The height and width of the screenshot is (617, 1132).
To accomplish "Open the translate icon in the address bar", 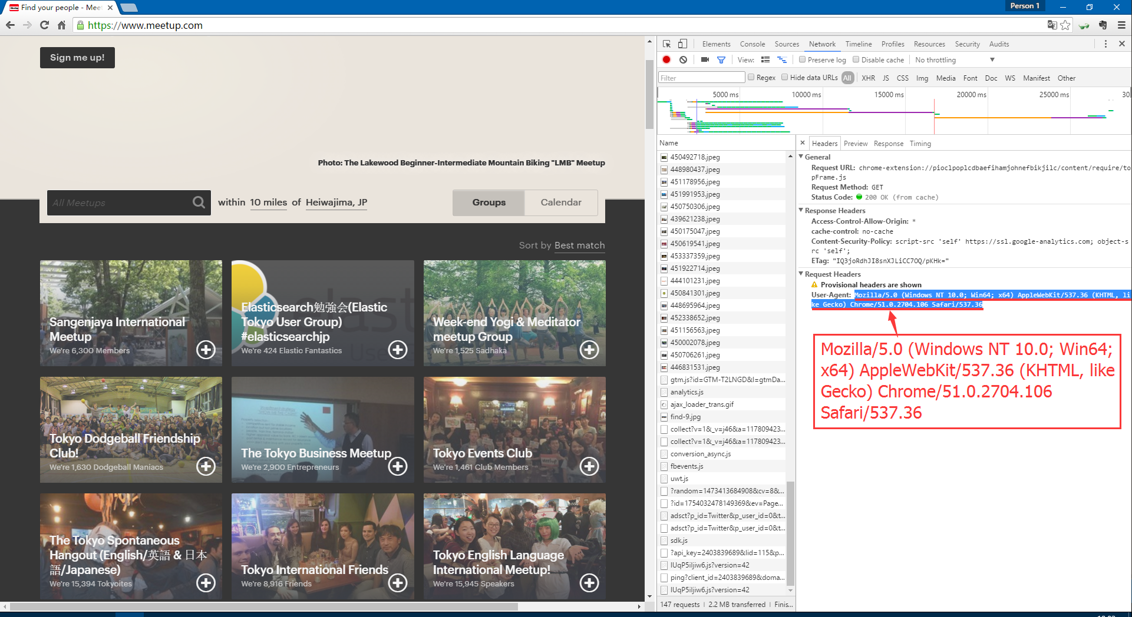I will pyautogui.click(x=1052, y=25).
